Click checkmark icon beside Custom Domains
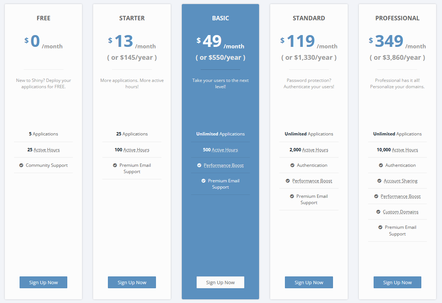 tap(378, 212)
